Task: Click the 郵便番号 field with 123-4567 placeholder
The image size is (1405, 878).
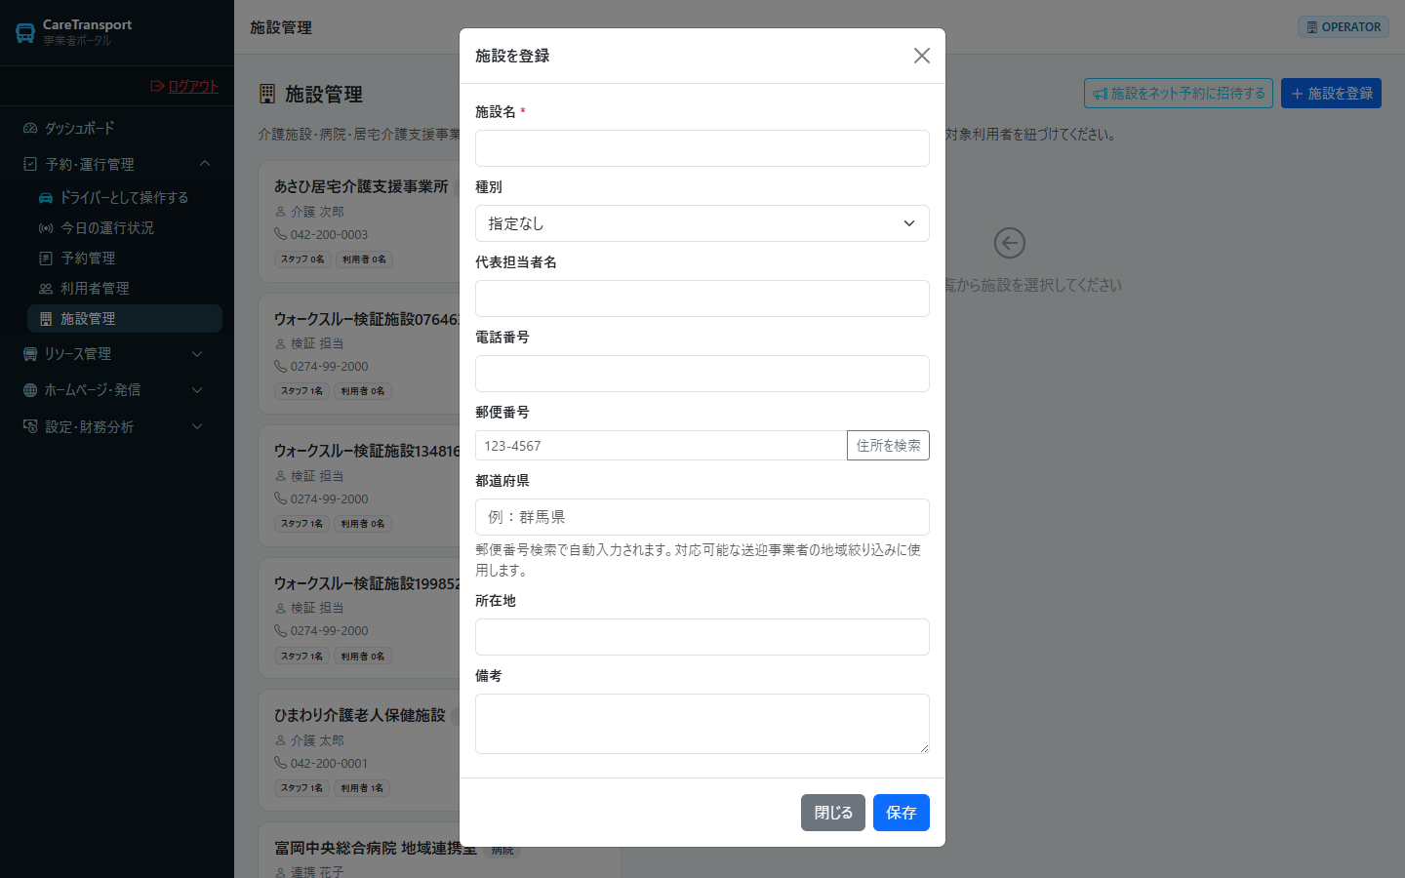Action: point(661,446)
